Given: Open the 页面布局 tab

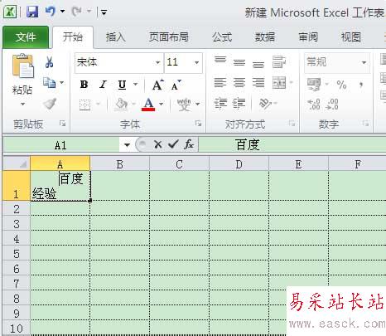Looking at the screenshot, I should click(x=169, y=37).
